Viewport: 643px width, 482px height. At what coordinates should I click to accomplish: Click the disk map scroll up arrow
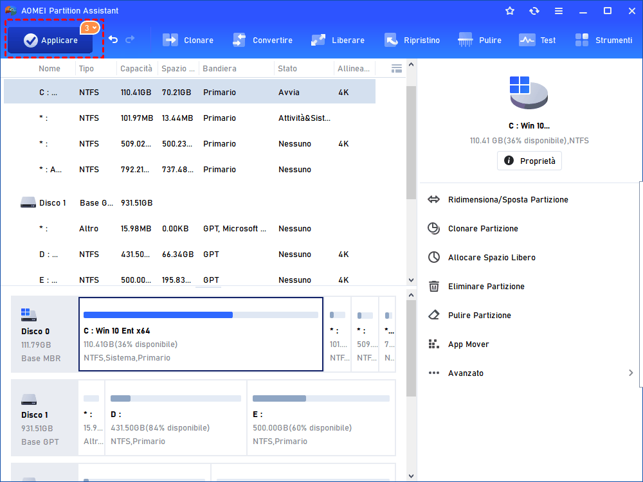click(411, 295)
